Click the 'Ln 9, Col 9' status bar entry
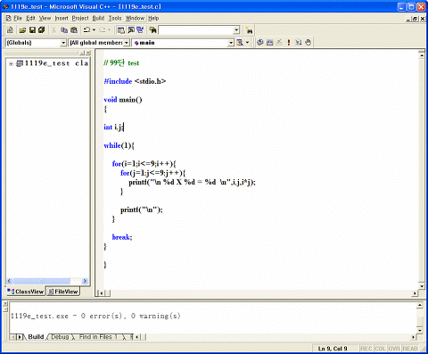 [x=333, y=349]
